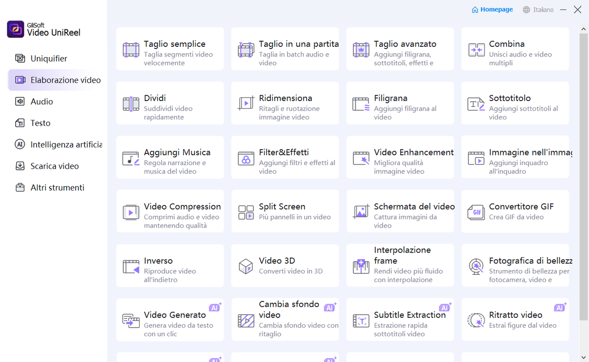The image size is (589, 362).
Task: Launch the Video Compression title
Action: pos(182,207)
